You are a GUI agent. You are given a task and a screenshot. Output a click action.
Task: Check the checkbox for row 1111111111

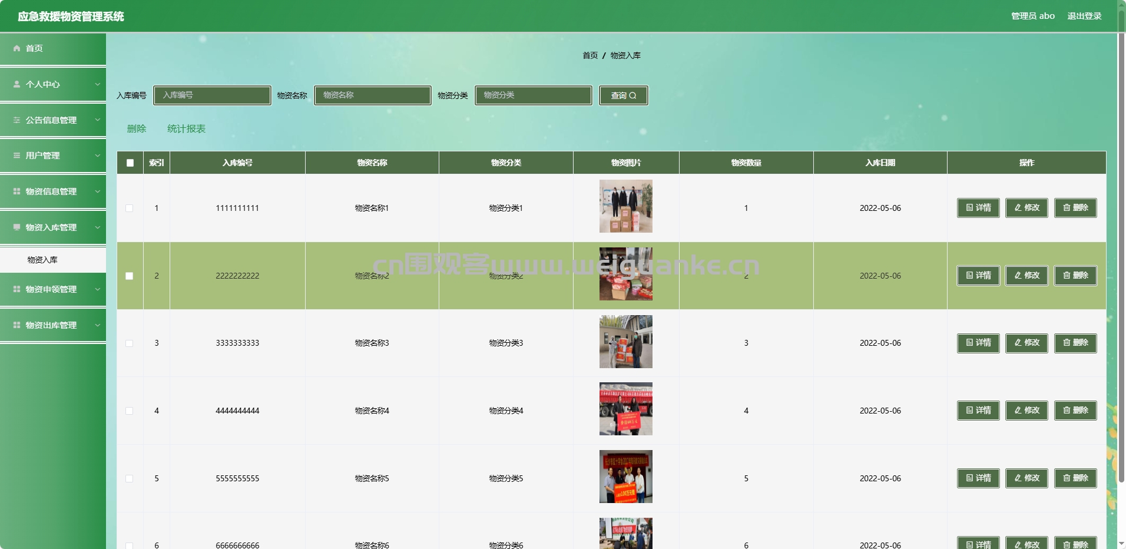click(130, 208)
